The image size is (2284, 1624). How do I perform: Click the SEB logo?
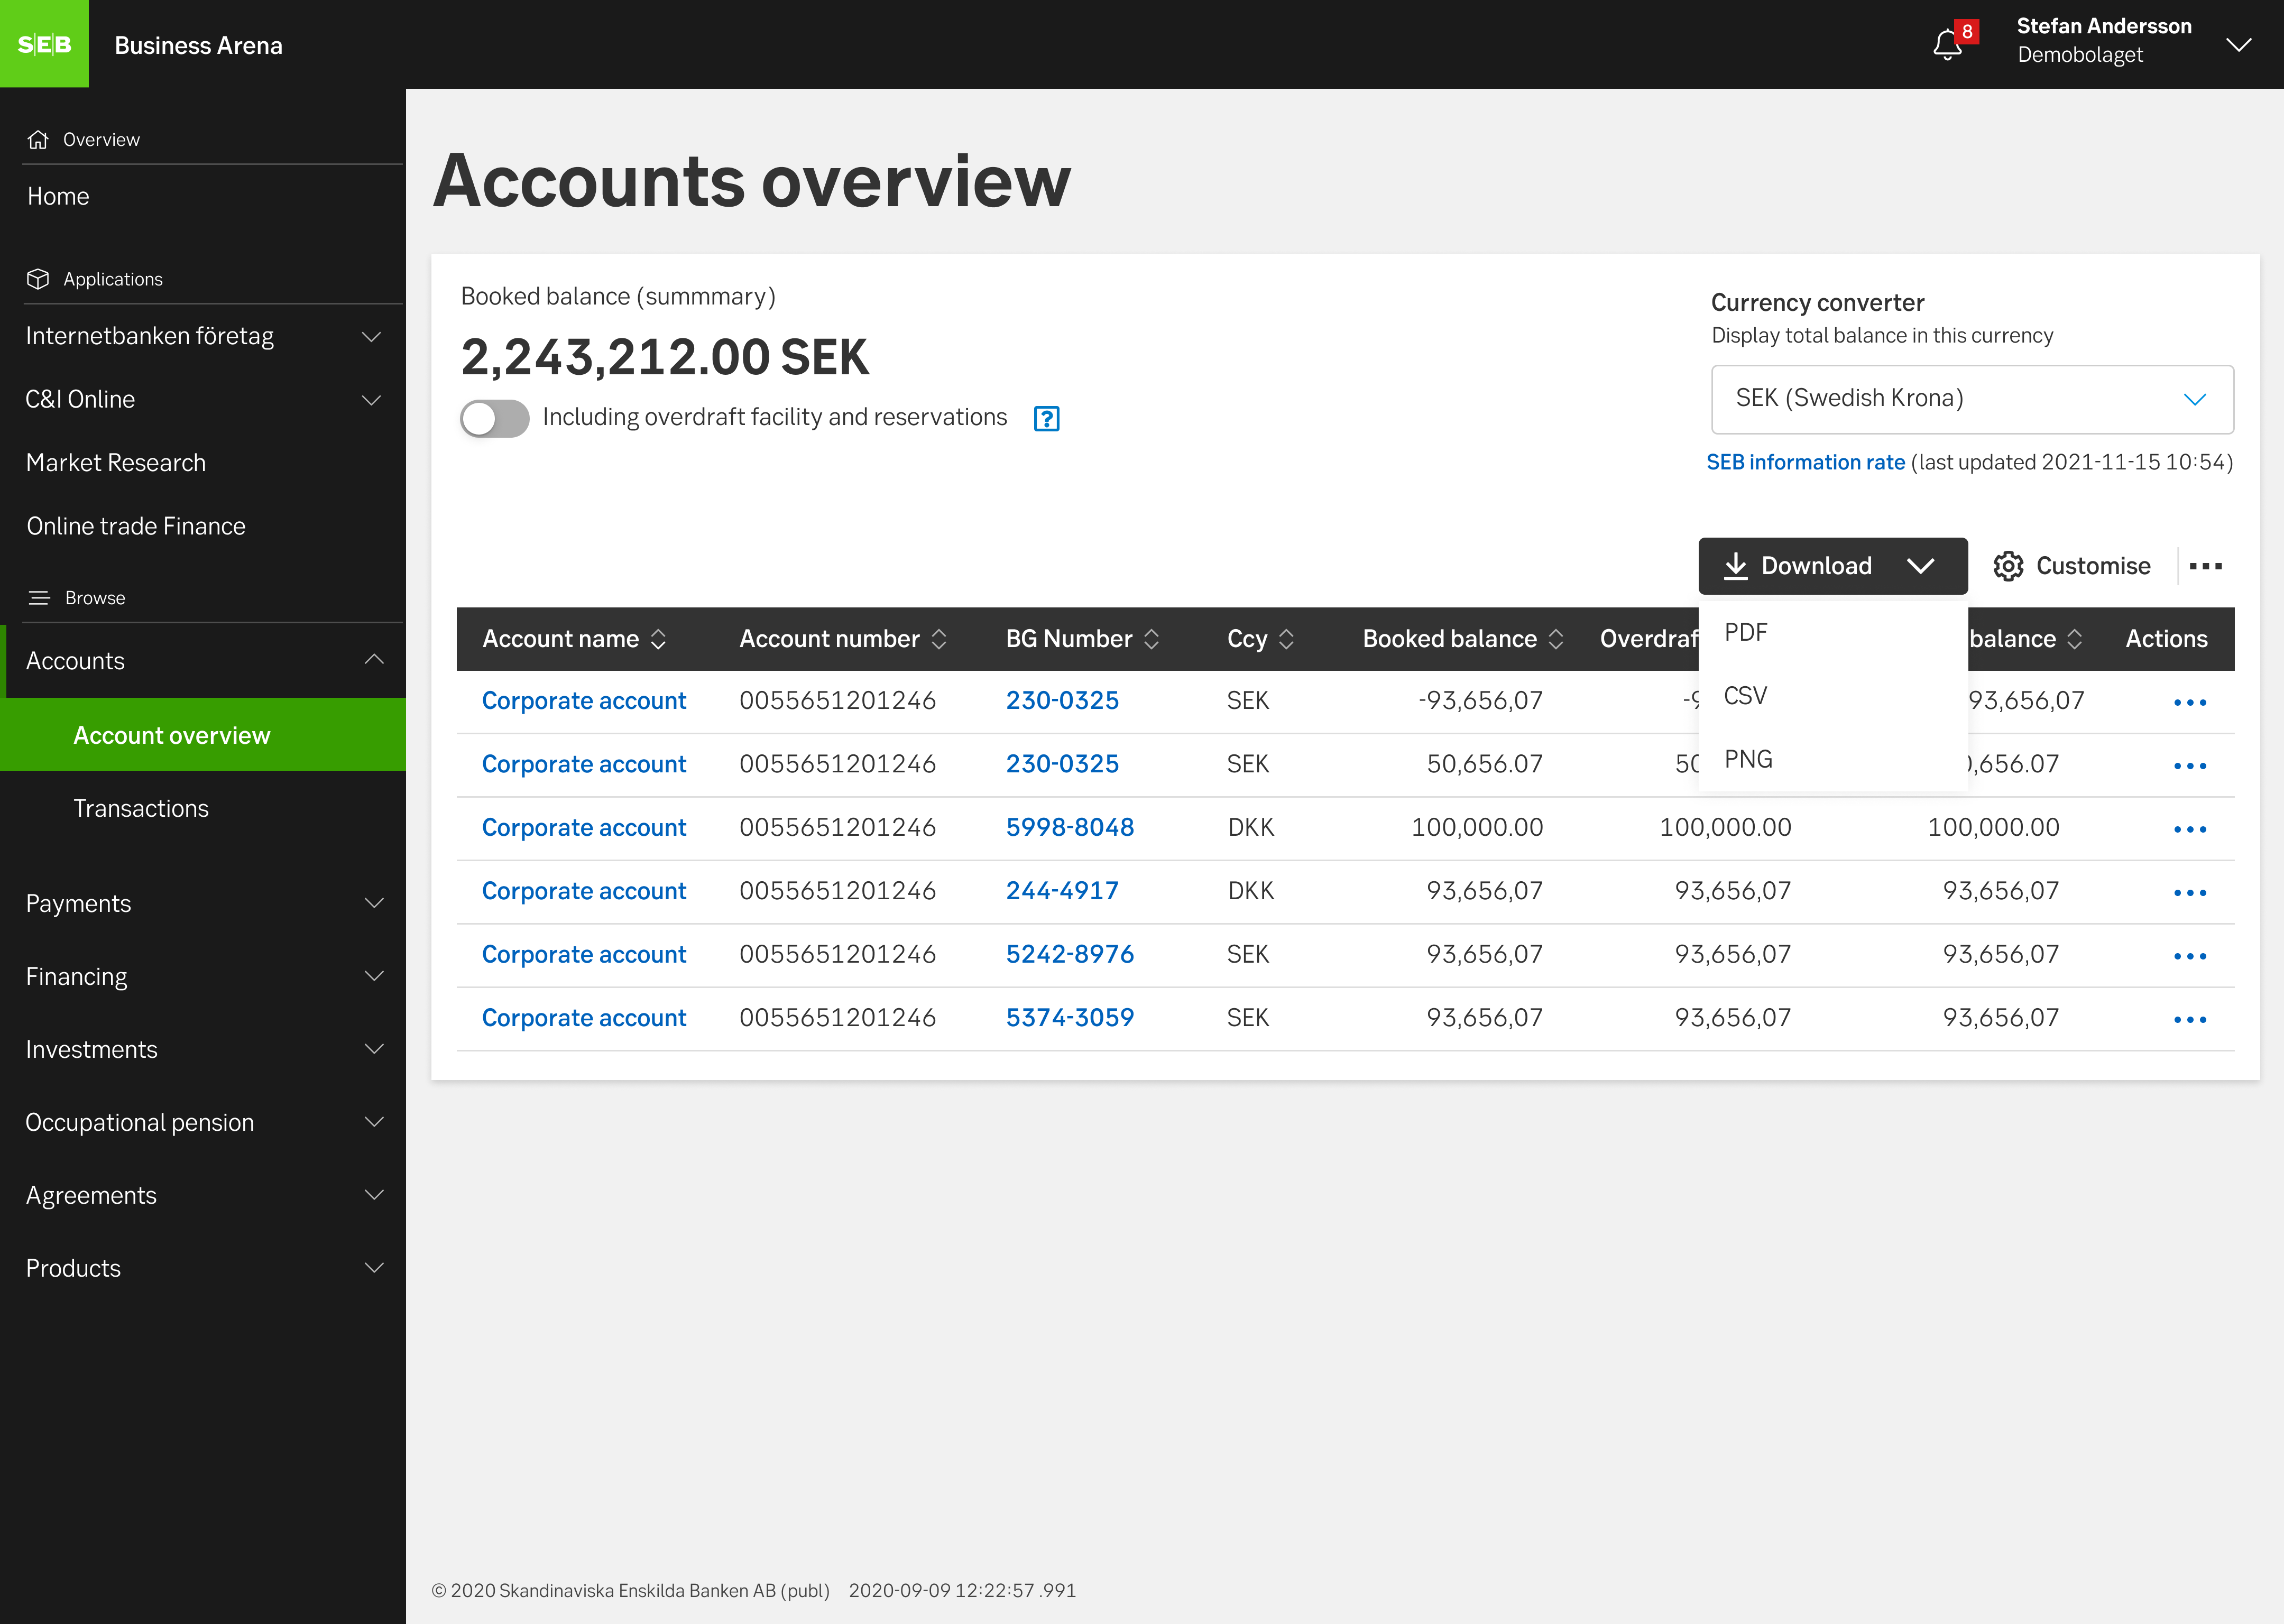(x=44, y=44)
